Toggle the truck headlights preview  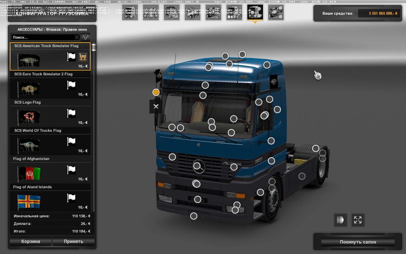click(340, 220)
